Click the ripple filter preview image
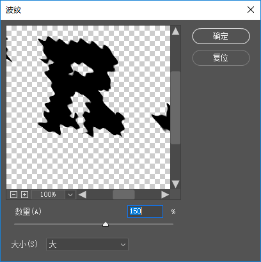 (x=88, y=107)
